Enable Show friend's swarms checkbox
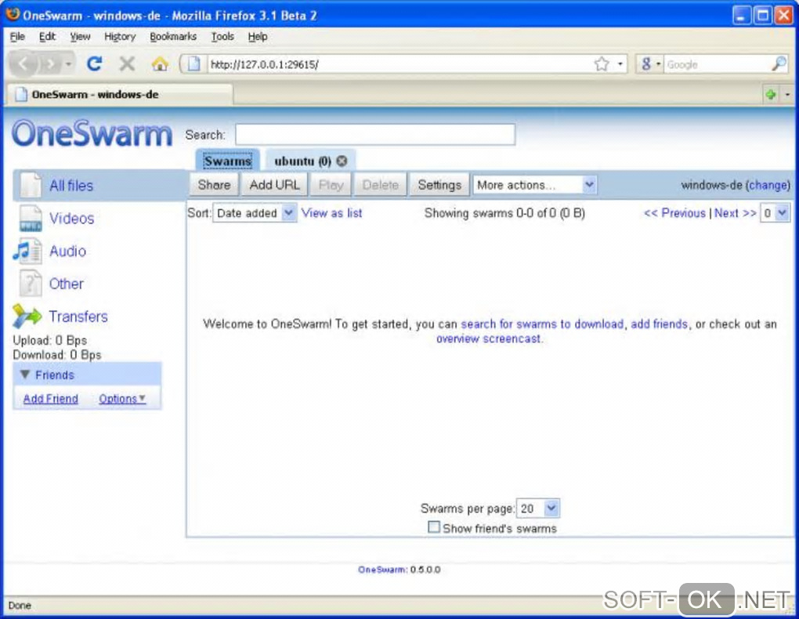The width and height of the screenshot is (799, 619). [x=434, y=527]
